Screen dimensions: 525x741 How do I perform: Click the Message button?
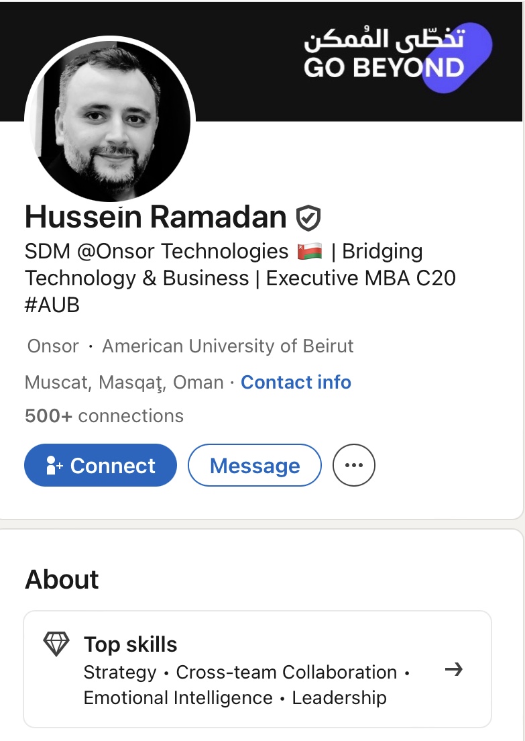[255, 465]
